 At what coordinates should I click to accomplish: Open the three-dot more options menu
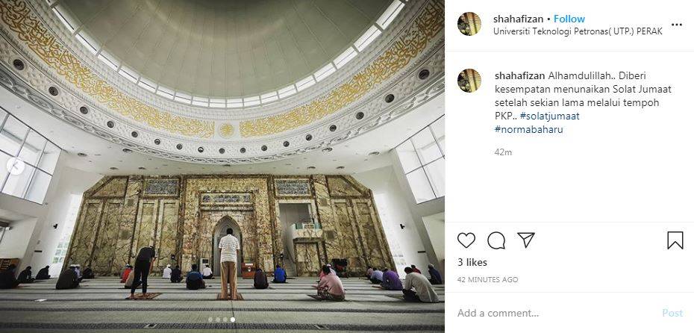coord(677,25)
